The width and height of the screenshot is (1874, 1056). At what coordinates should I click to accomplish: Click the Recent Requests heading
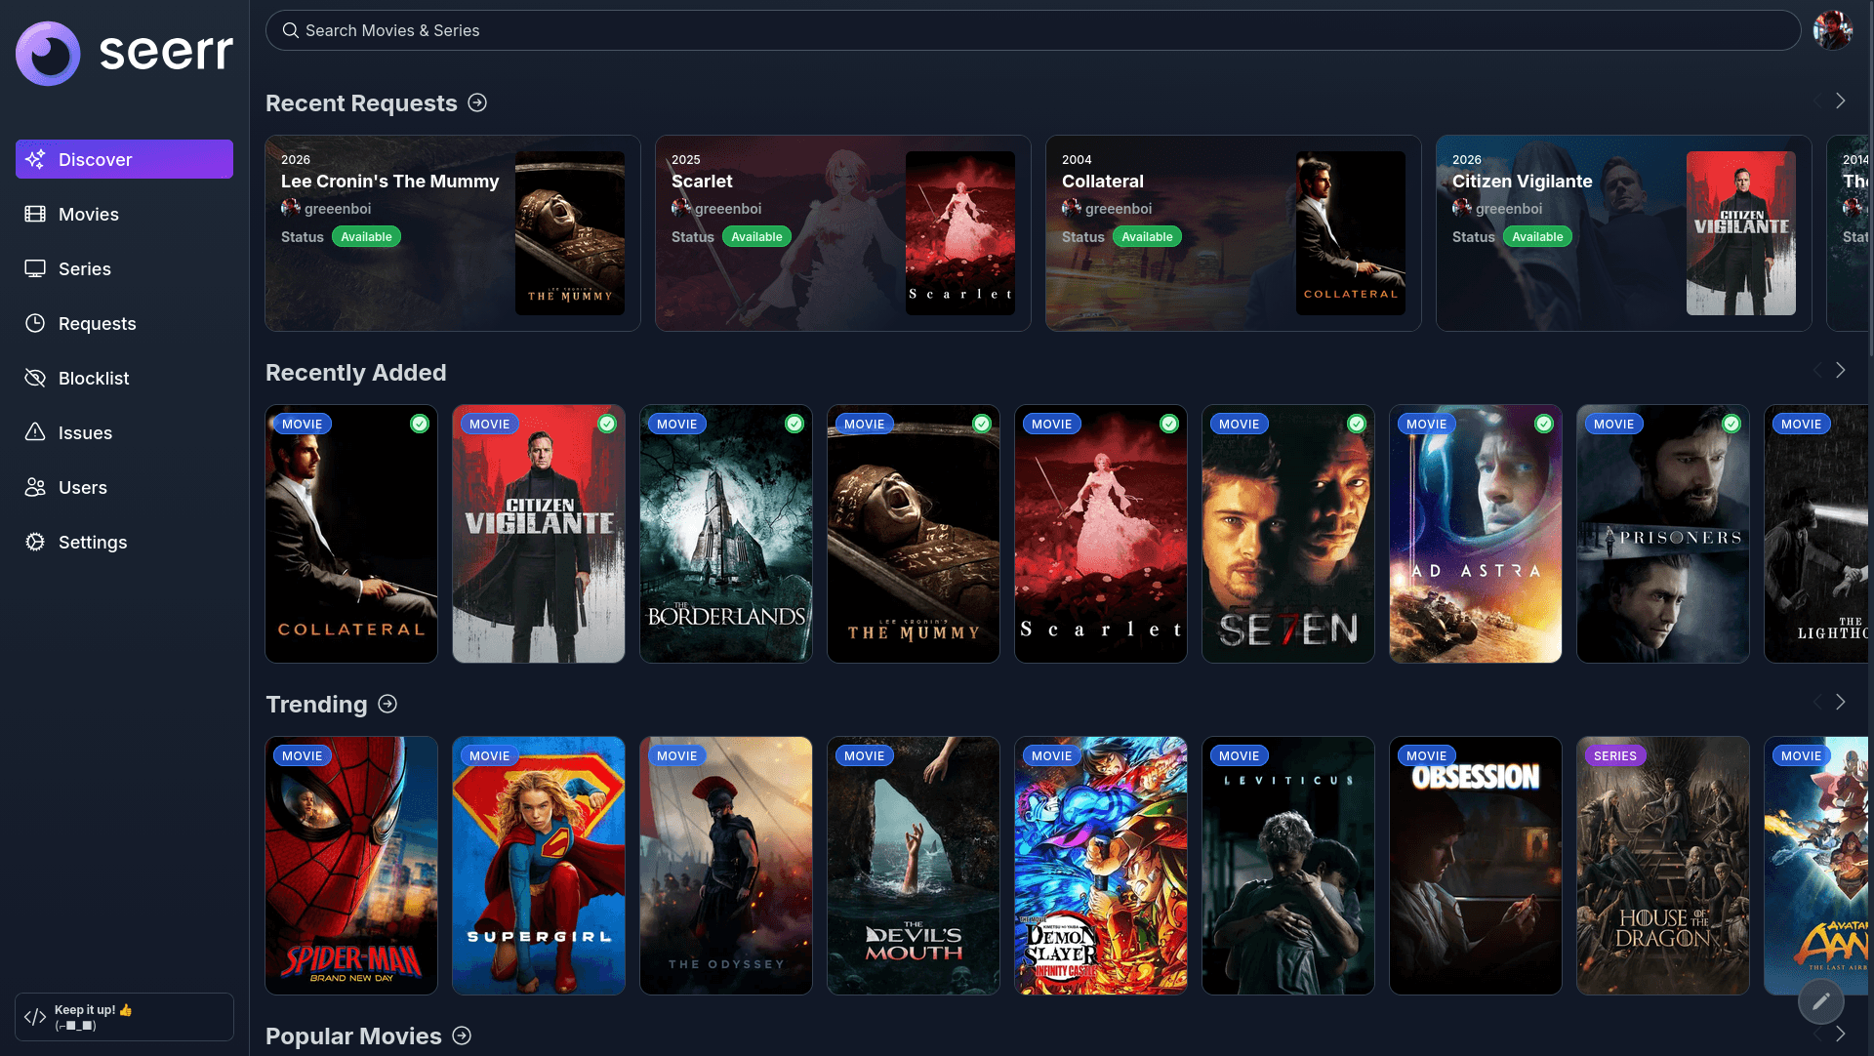[361, 102]
